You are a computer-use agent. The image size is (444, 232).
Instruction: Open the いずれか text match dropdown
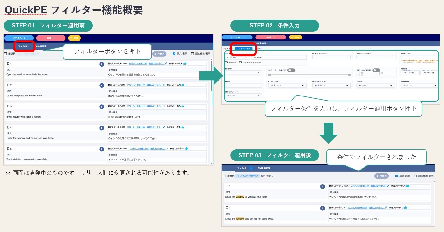[237, 57]
